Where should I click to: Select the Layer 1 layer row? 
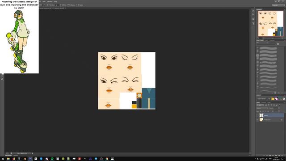[x=270, y=115]
